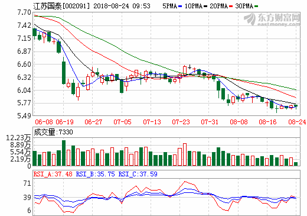Click the 6.32 price axis label
The width and height of the screenshot is (307, 216).
(x=24, y=78)
